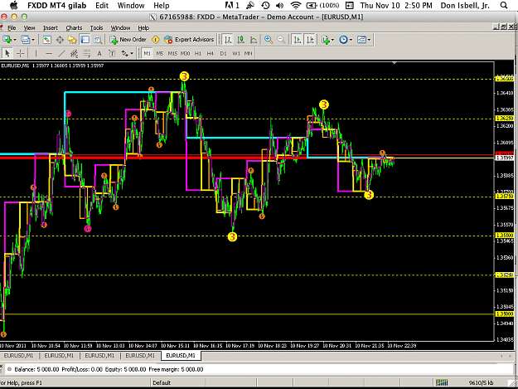Expand the New Chart dropdown arrow
The image size is (518, 389).
(x=15, y=40)
